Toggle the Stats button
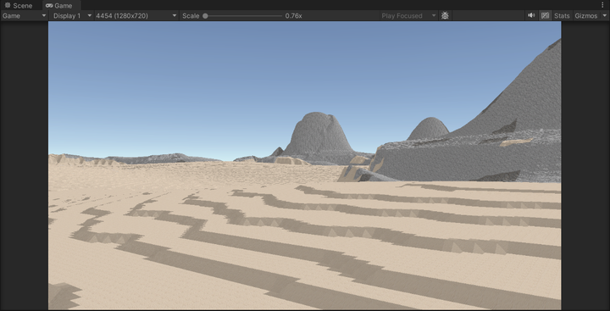This screenshot has height=311, width=610. pyautogui.click(x=562, y=15)
